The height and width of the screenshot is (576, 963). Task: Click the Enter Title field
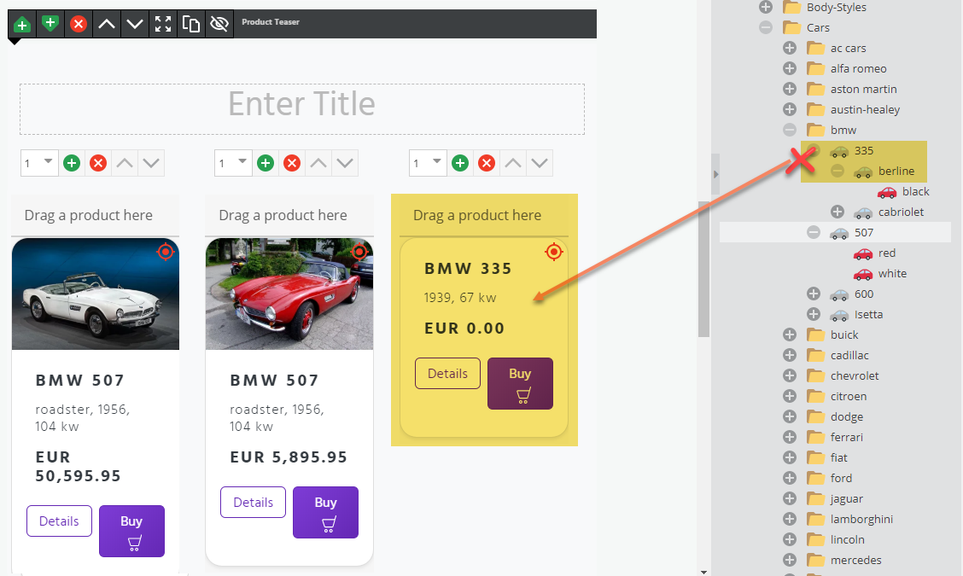pos(302,109)
